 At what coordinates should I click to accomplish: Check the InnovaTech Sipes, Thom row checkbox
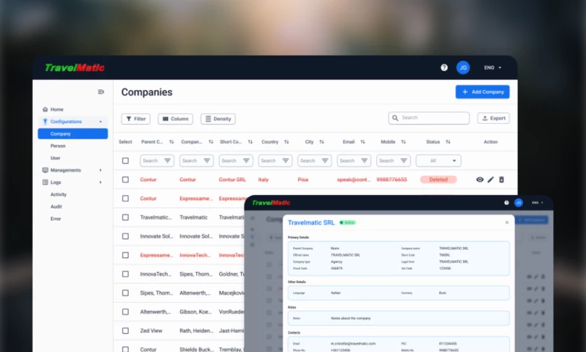(x=125, y=274)
